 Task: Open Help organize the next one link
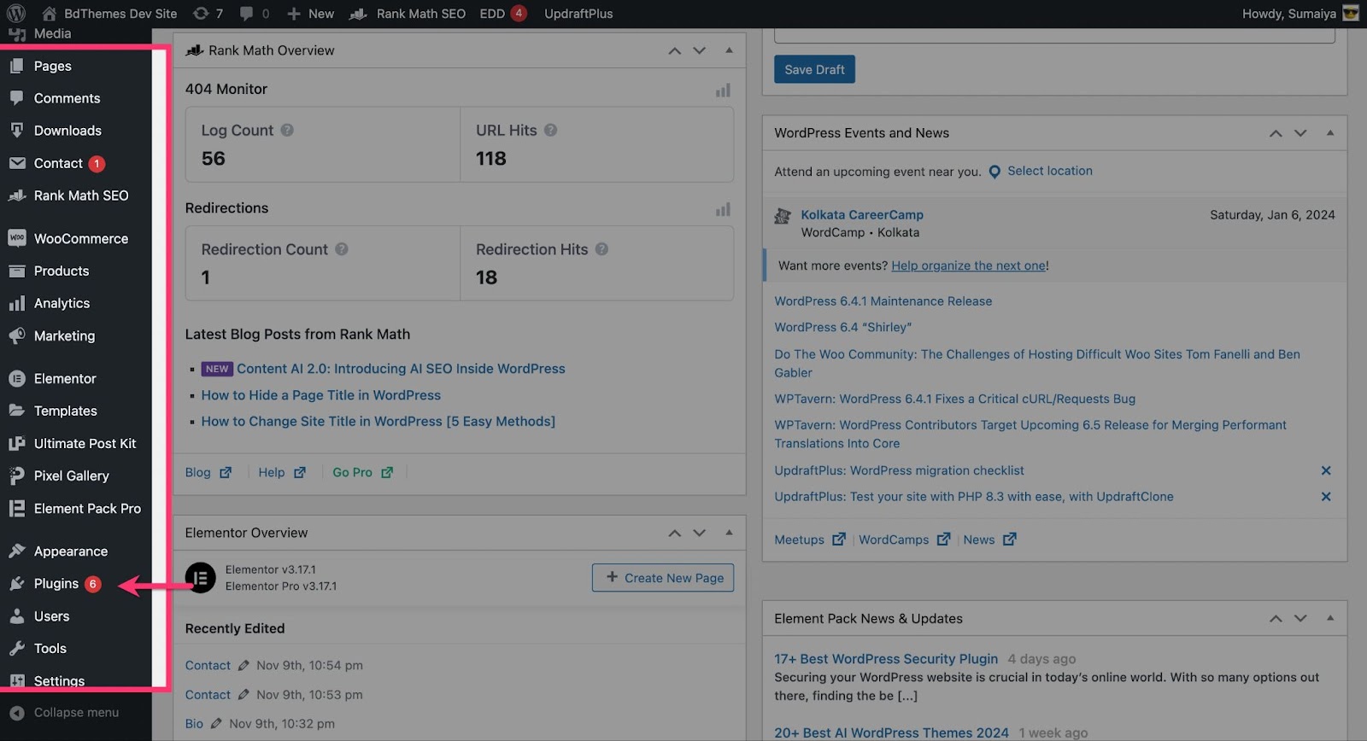click(x=969, y=266)
